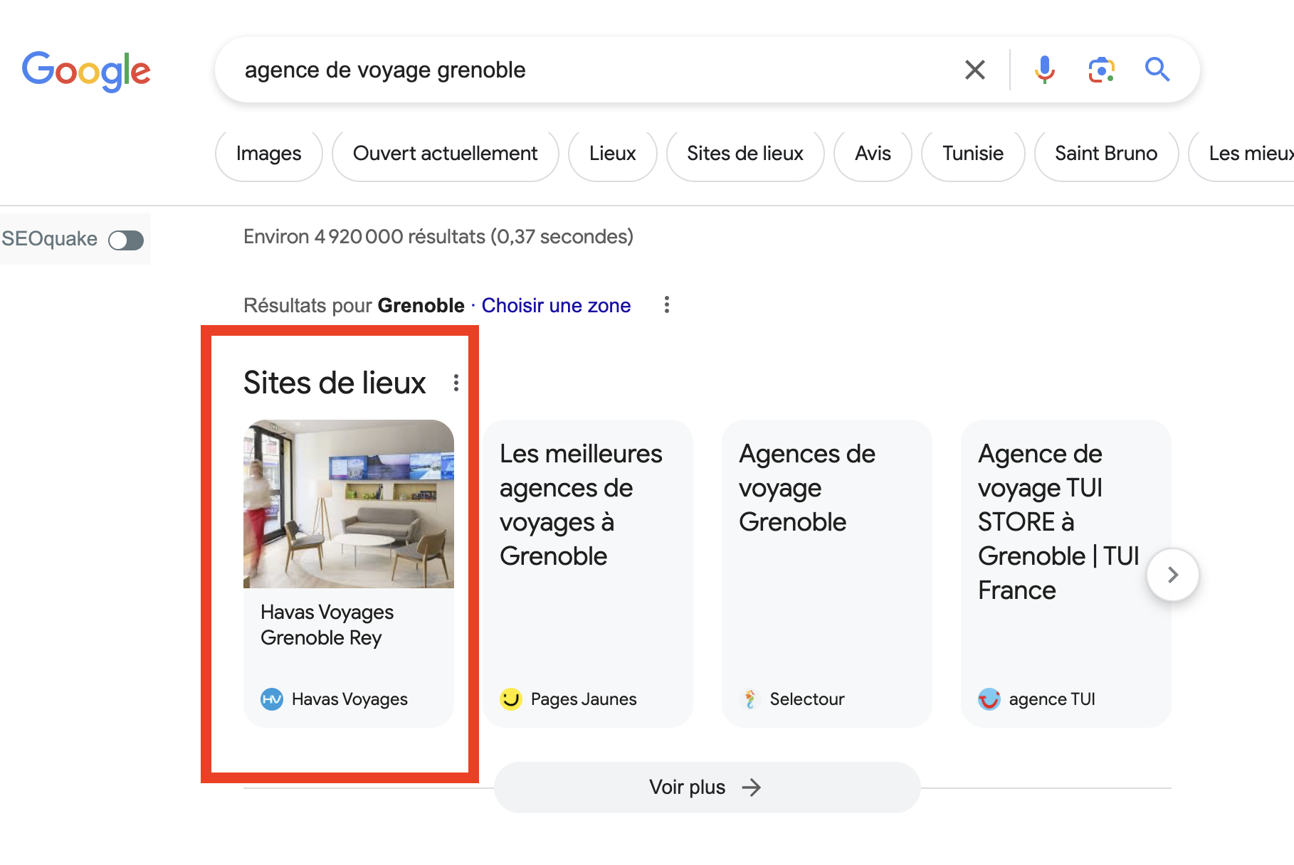This screenshot has width=1294, height=865.
Task: Select the Saint Bruno filter chip
Action: coord(1106,154)
